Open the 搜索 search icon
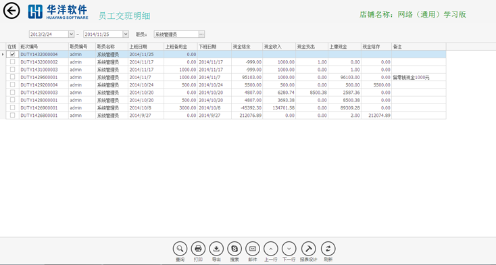 [234, 249]
